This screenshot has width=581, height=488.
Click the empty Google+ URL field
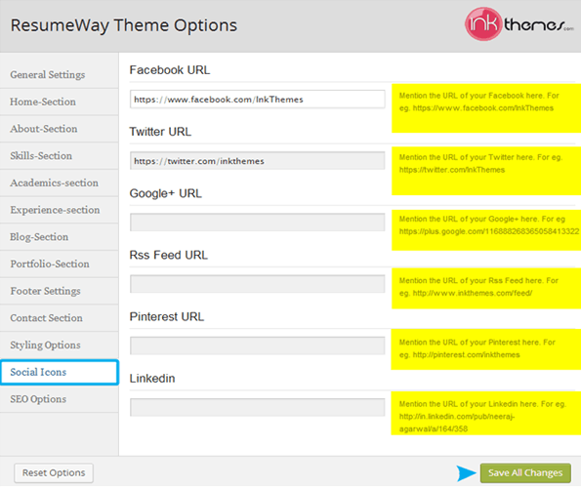pos(257,223)
